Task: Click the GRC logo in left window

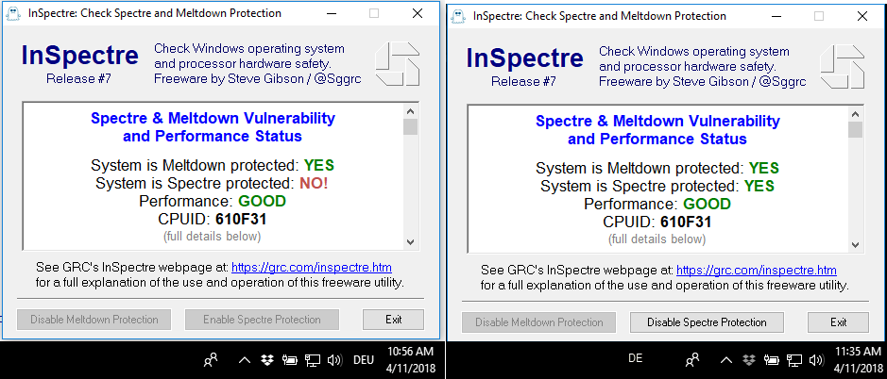Action: 398,64
